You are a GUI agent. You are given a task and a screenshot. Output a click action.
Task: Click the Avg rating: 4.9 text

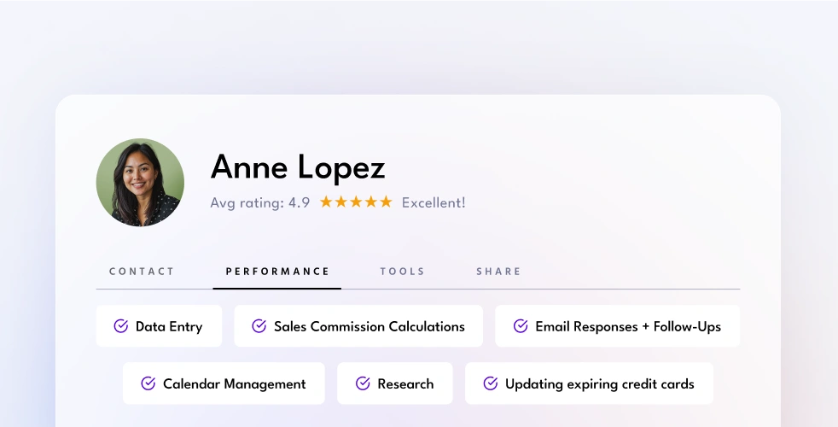click(260, 202)
